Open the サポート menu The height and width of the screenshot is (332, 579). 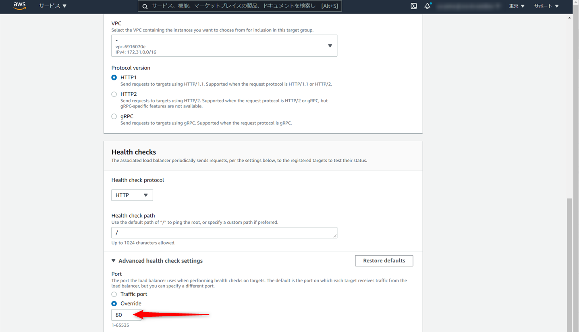(x=546, y=6)
